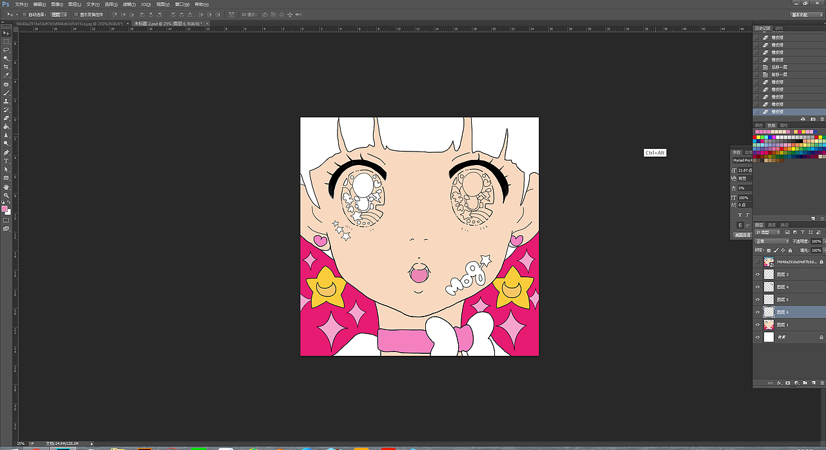This screenshot has width=826, height=450.
Task: Select the Horizontal Type tool
Action: pos(6,161)
